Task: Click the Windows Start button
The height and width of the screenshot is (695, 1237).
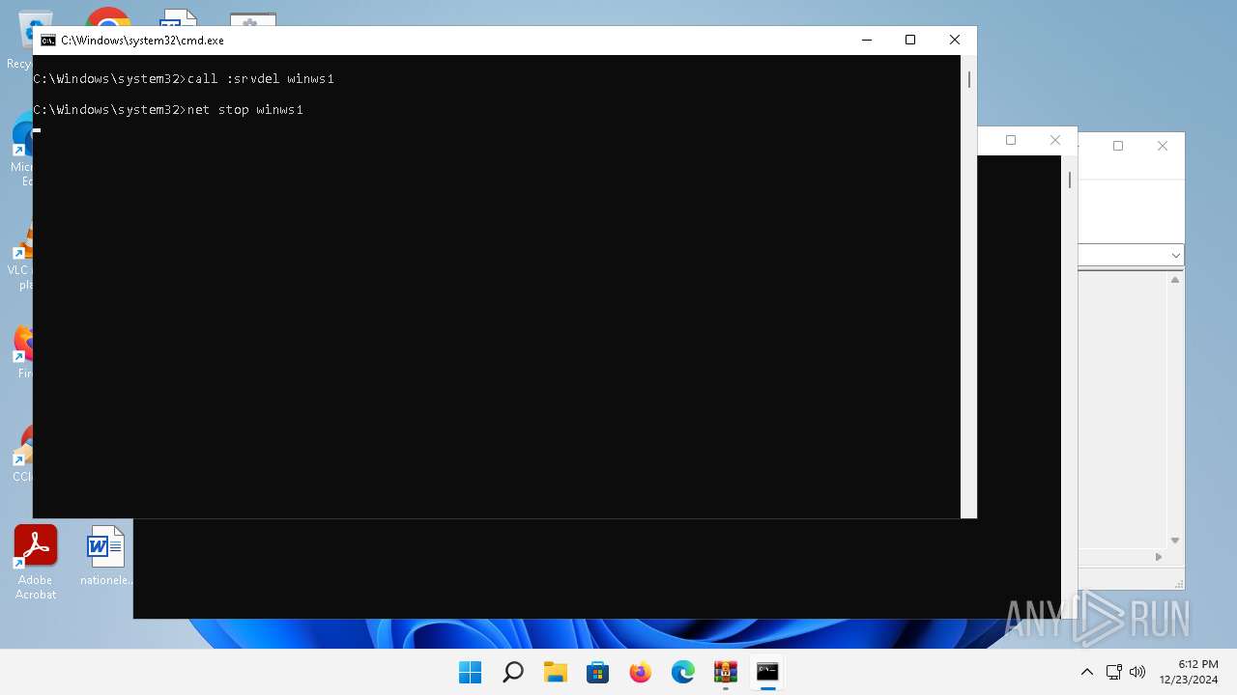Action: coord(471,672)
